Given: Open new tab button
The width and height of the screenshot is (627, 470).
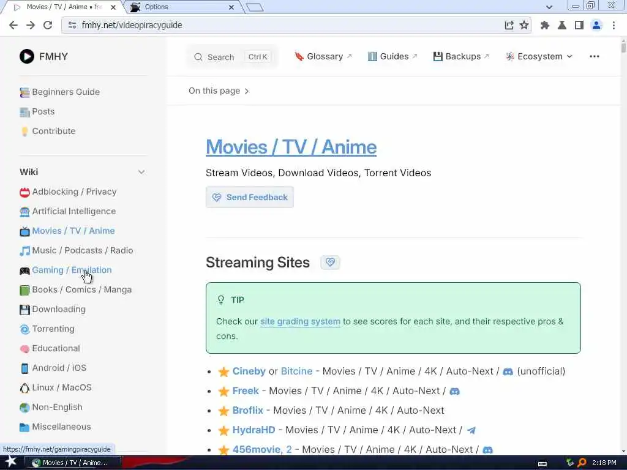Looking at the screenshot, I should click(x=255, y=7).
